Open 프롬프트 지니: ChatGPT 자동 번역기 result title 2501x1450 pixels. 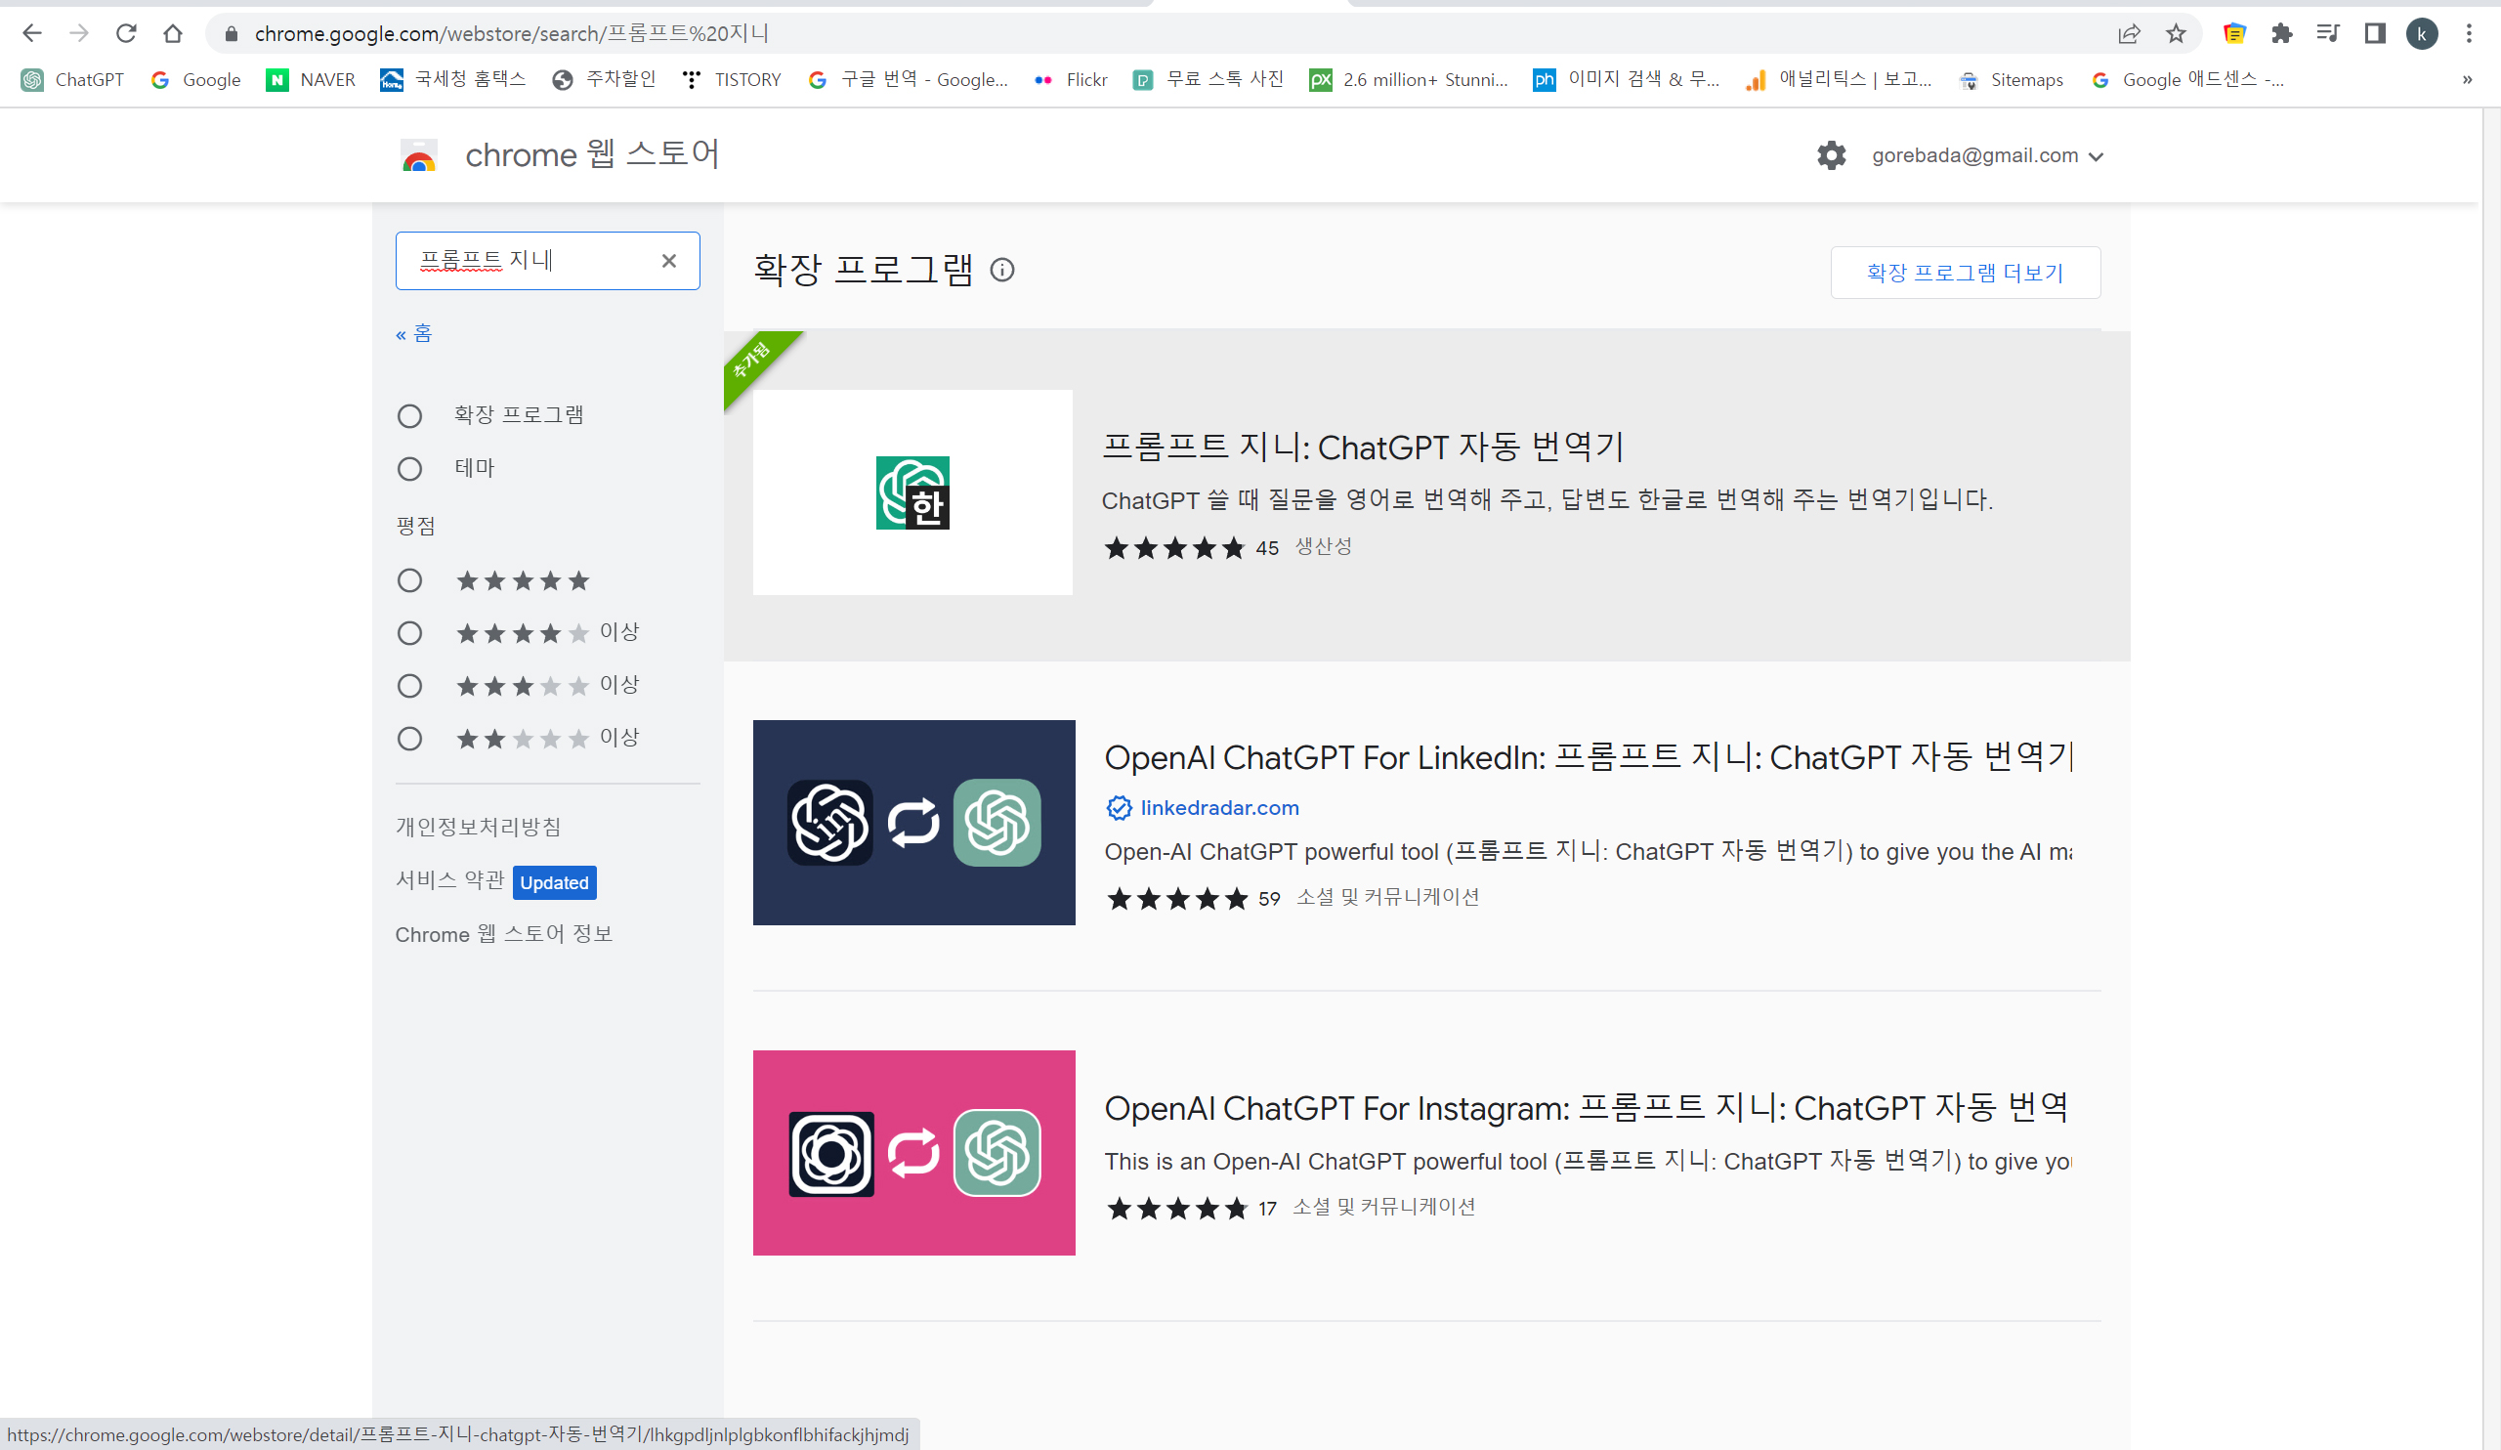(x=1363, y=447)
